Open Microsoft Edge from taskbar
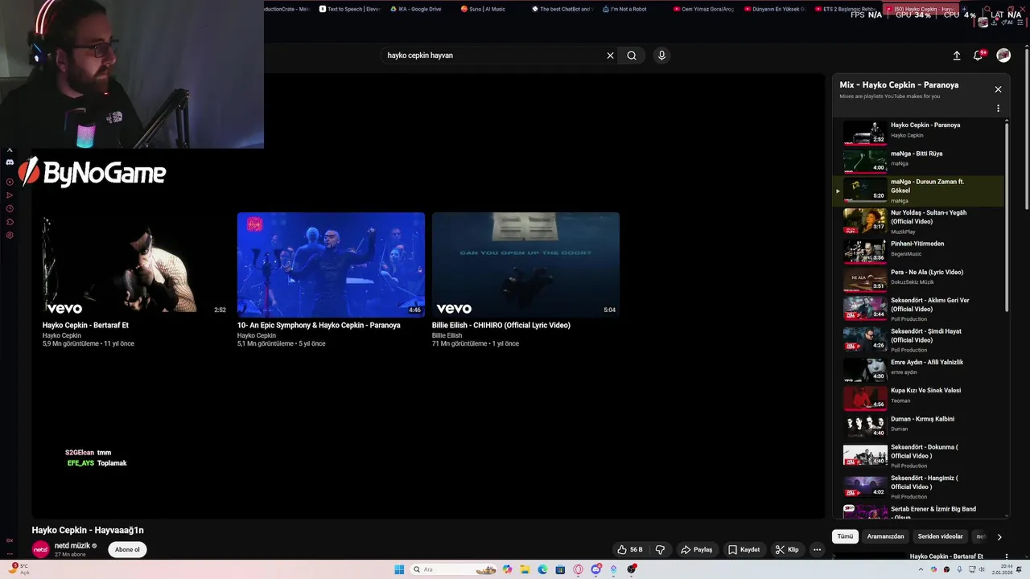 coord(542,569)
